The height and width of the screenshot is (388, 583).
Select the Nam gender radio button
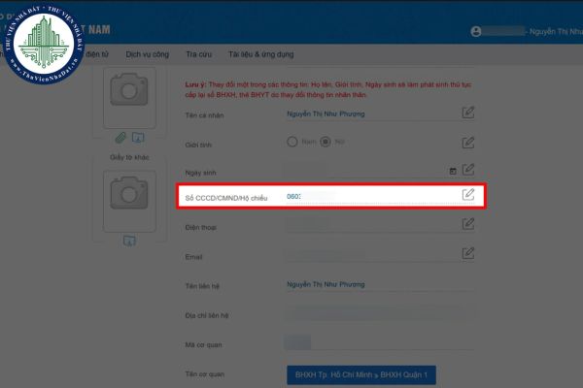[x=291, y=143]
